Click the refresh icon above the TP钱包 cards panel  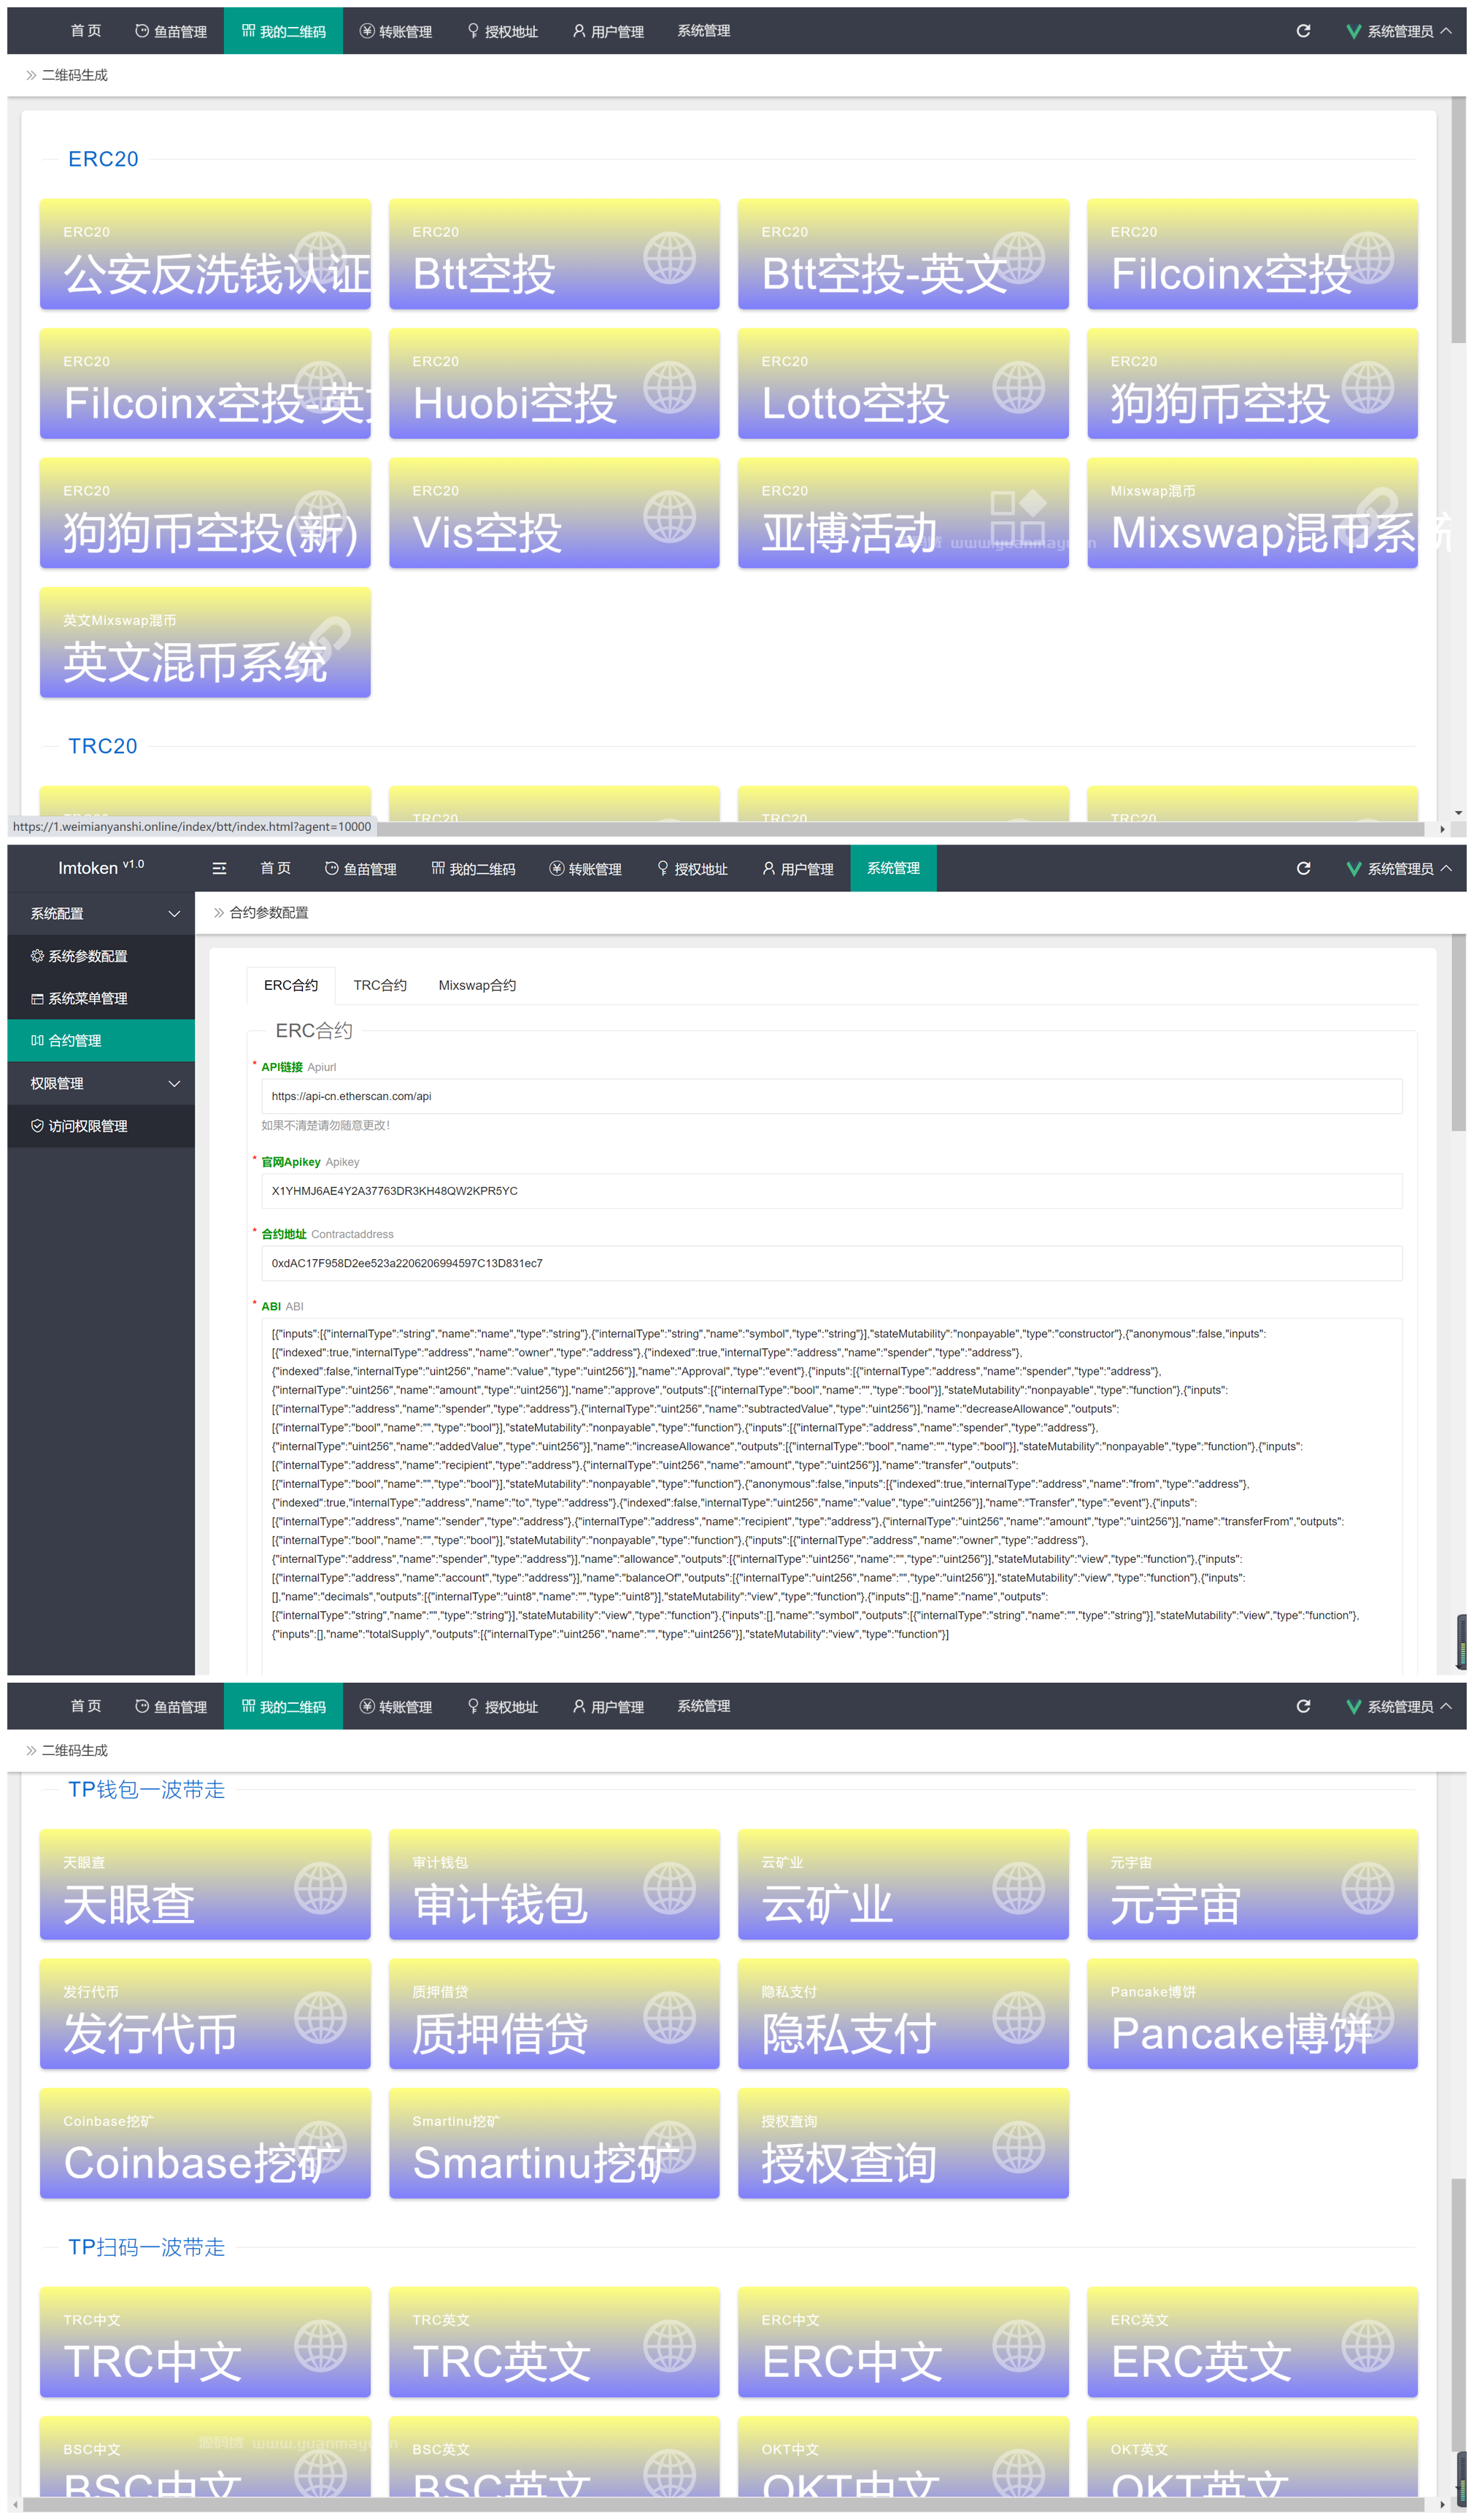(1303, 1706)
